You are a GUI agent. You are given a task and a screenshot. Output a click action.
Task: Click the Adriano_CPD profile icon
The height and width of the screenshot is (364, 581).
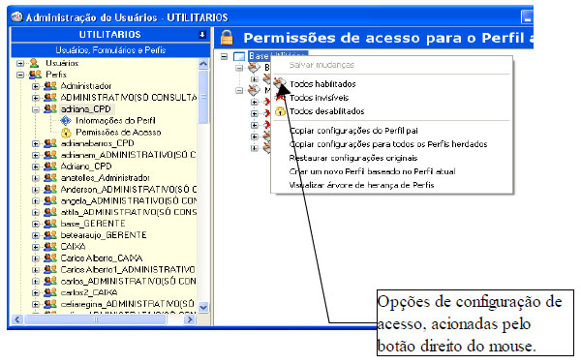[50, 167]
